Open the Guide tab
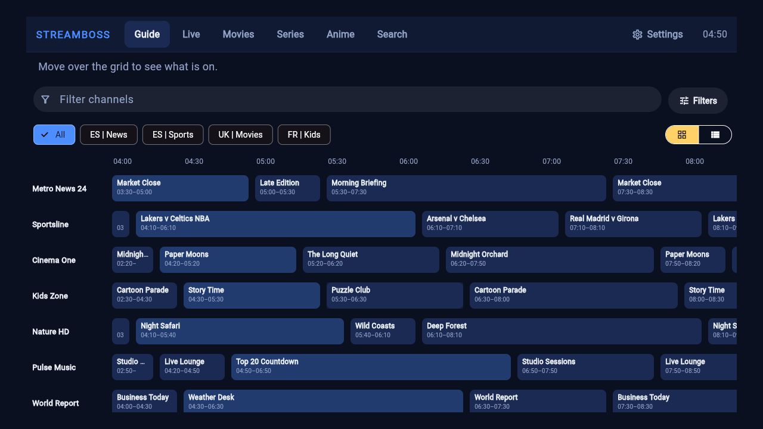 tap(147, 35)
